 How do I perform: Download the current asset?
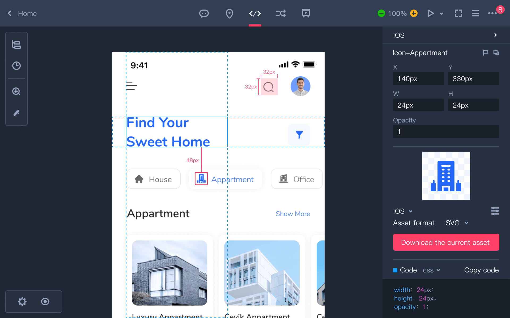click(x=446, y=242)
